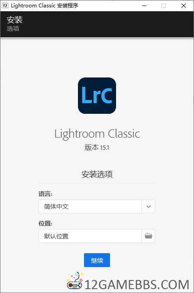The image size is (194, 293).
Task: Click the 语言 label
Action: point(45,194)
